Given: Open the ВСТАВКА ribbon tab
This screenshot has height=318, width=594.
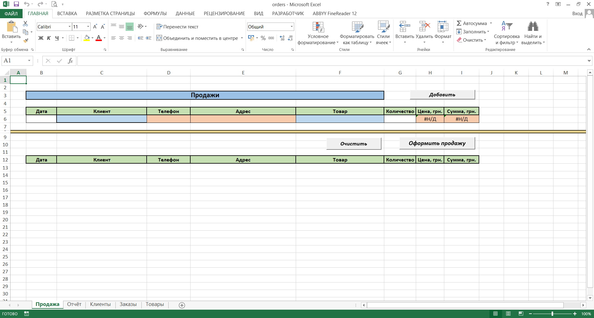Looking at the screenshot, I should pos(67,14).
